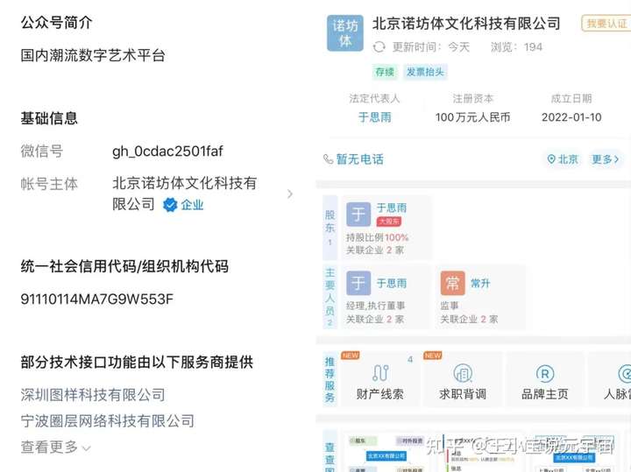
Task: Open supervisor 常升 profile link
Action: [480, 283]
